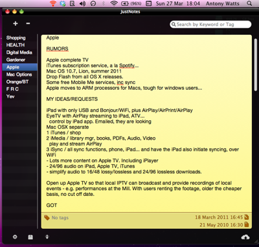
Task: Click the No tags field to add tags
Action: [x=60, y=218]
